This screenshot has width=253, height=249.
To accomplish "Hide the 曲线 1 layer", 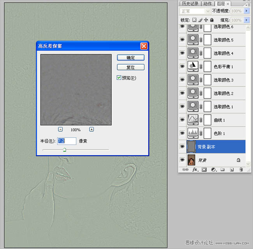I will coord(182,120).
